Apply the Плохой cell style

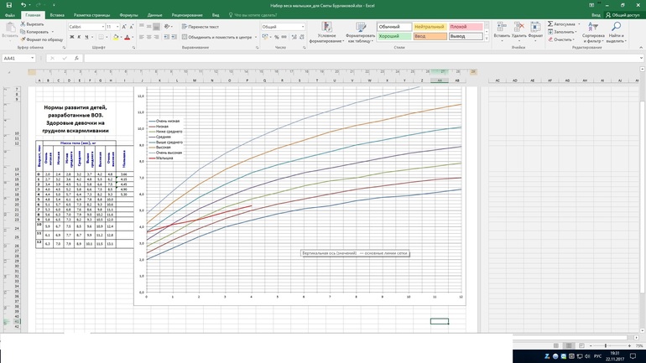coord(464,27)
